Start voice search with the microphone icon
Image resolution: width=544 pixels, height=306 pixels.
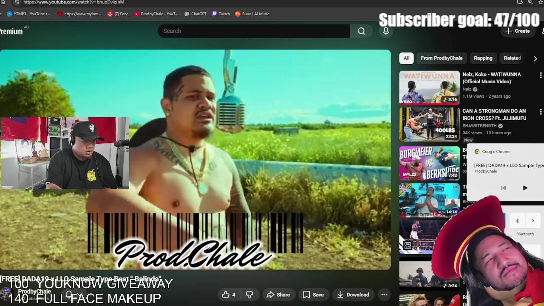coord(386,31)
